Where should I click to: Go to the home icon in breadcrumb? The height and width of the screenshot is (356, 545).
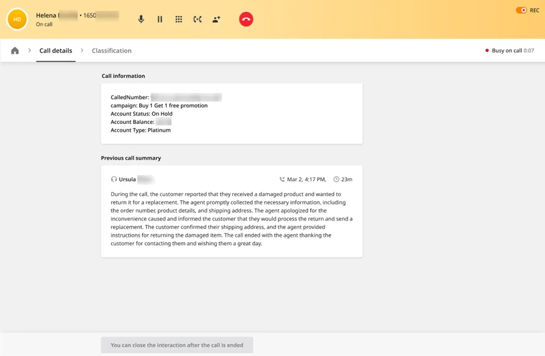pyautogui.click(x=15, y=51)
